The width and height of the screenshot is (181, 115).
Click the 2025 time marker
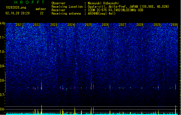pos(88,25)
